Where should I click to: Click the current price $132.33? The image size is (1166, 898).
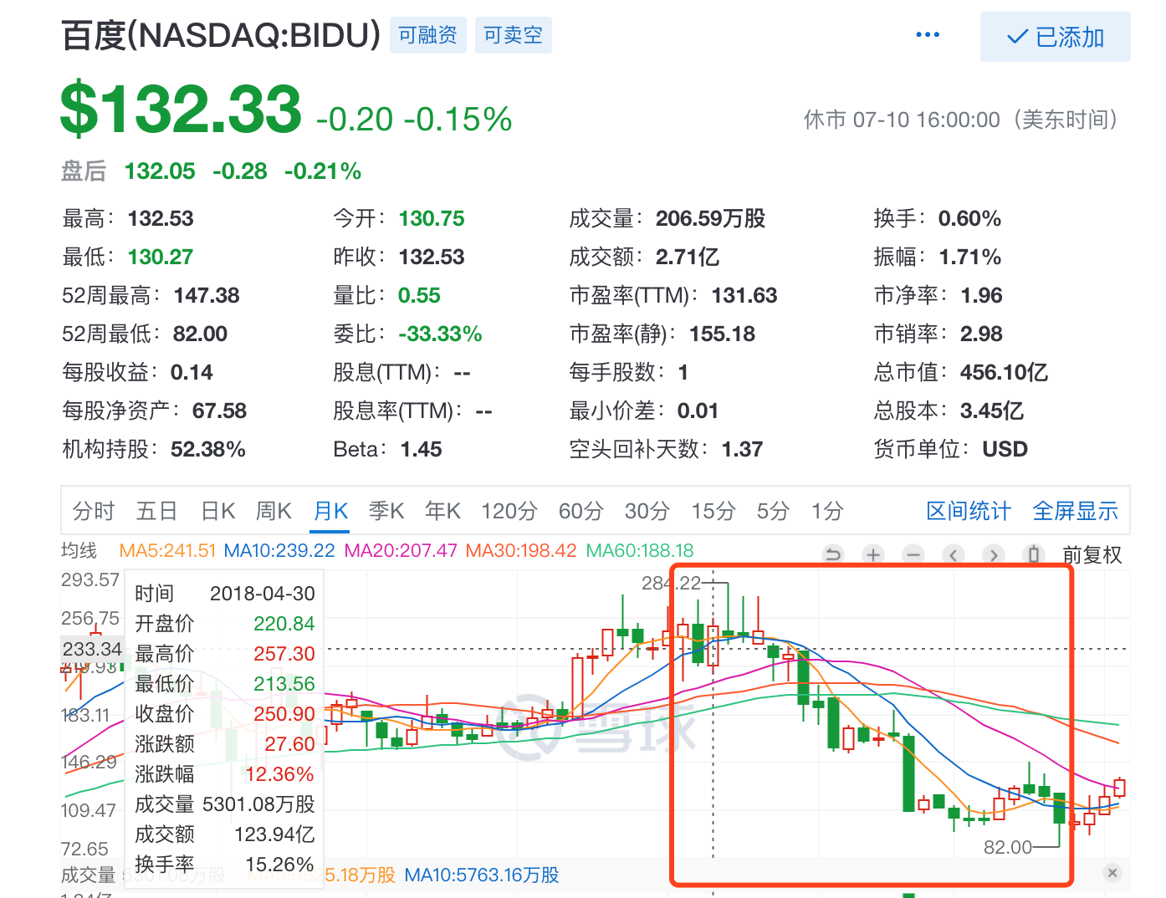coord(181,109)
